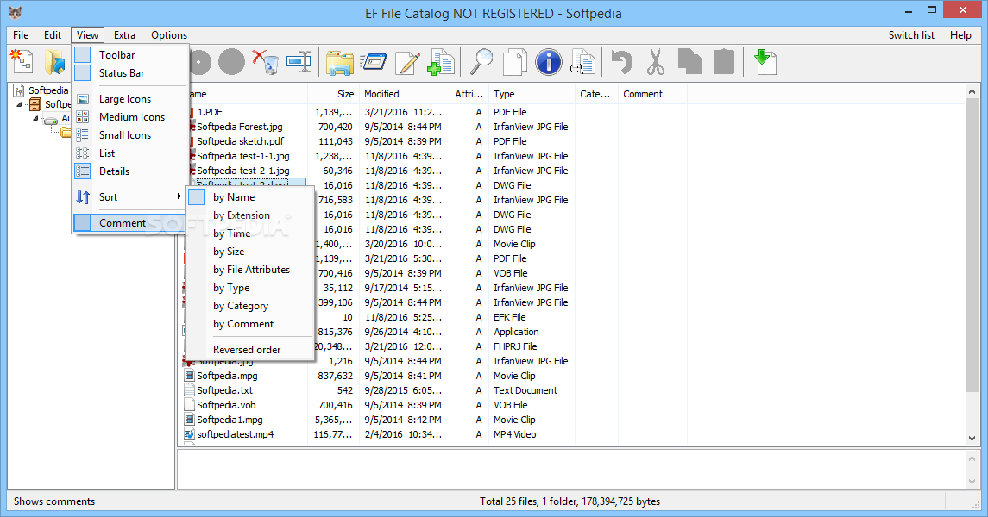Click the undo arrow toolbar icon
The image size is (988, 517).
pos(622,62)
